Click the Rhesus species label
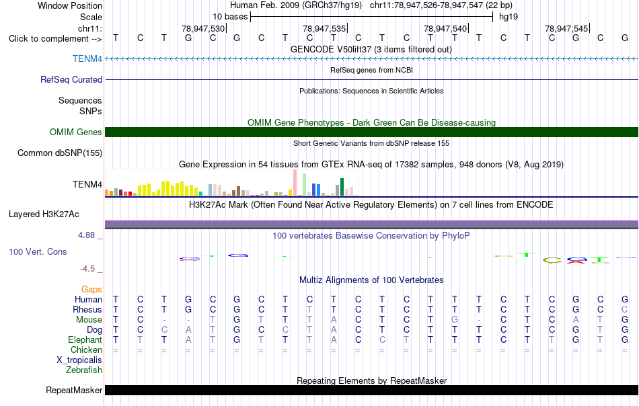The width and height of the screenshot is (639, 406). click(x=87, y=309)
